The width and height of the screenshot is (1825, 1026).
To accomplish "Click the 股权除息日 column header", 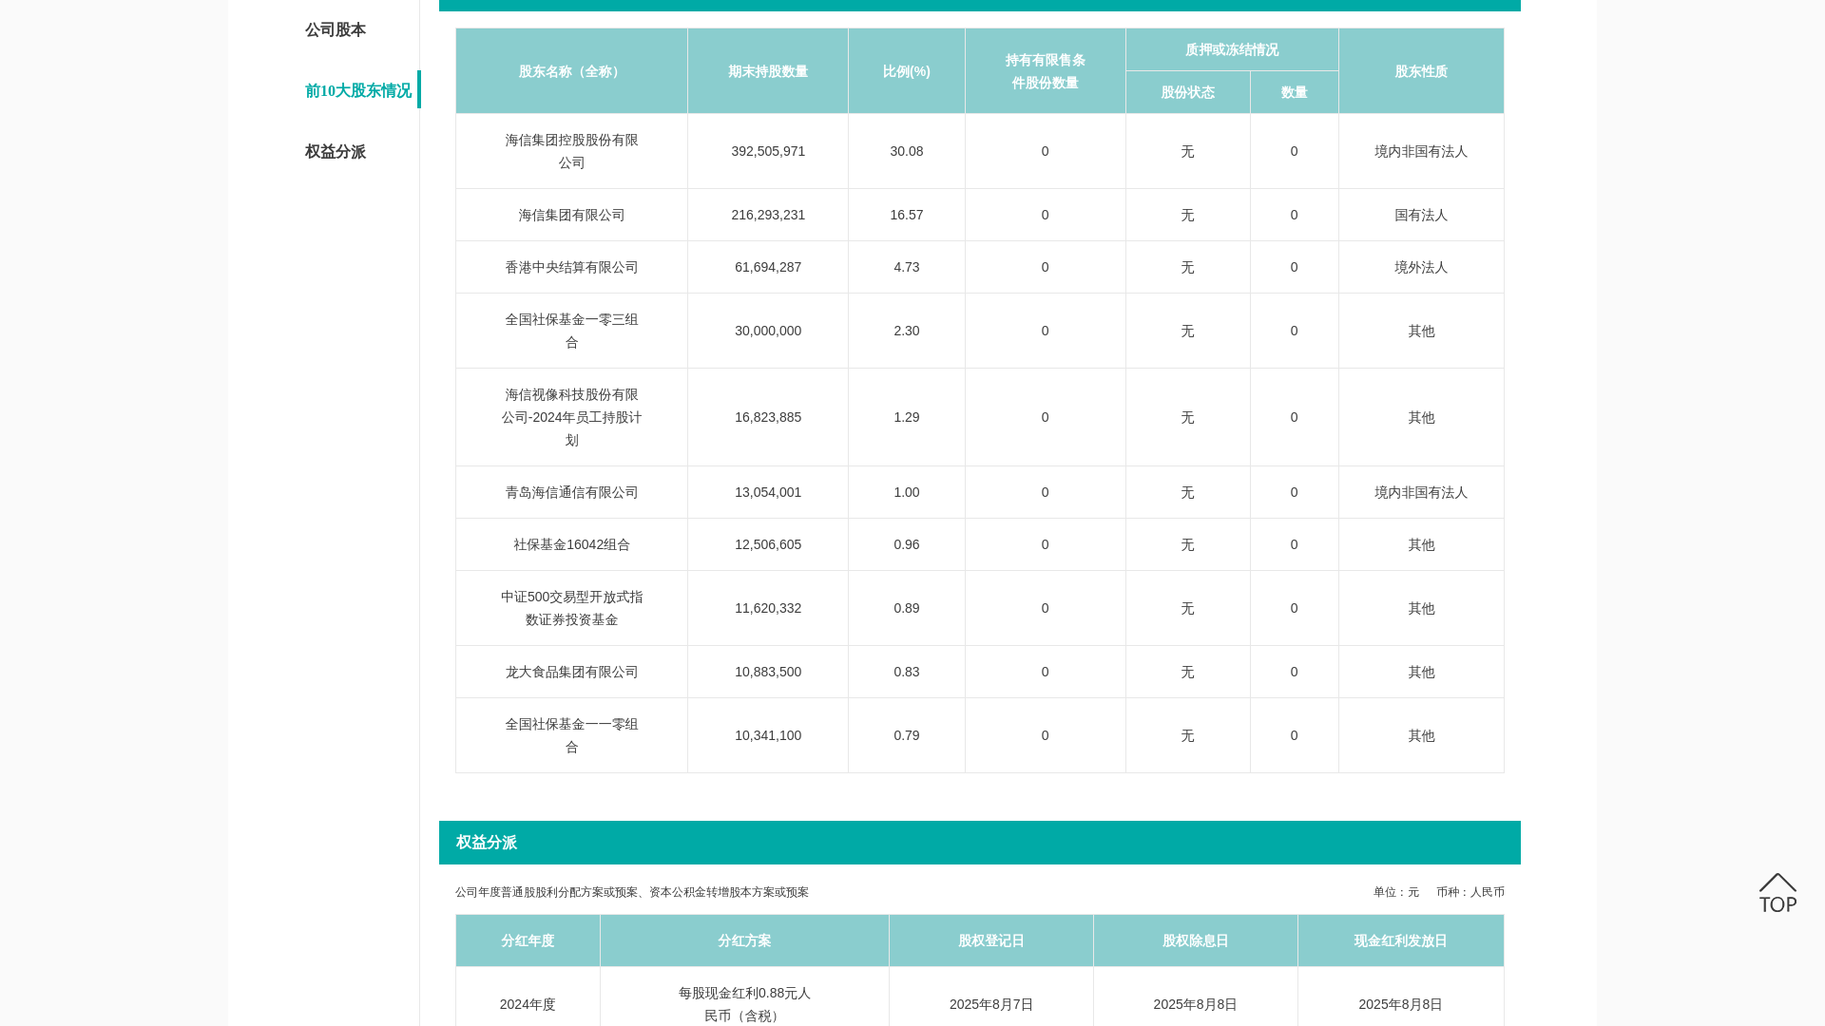I will [x=1196, y=940].
